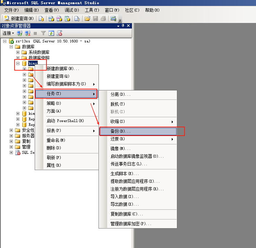Choose 属性(R) from context menu

[67, 165]
